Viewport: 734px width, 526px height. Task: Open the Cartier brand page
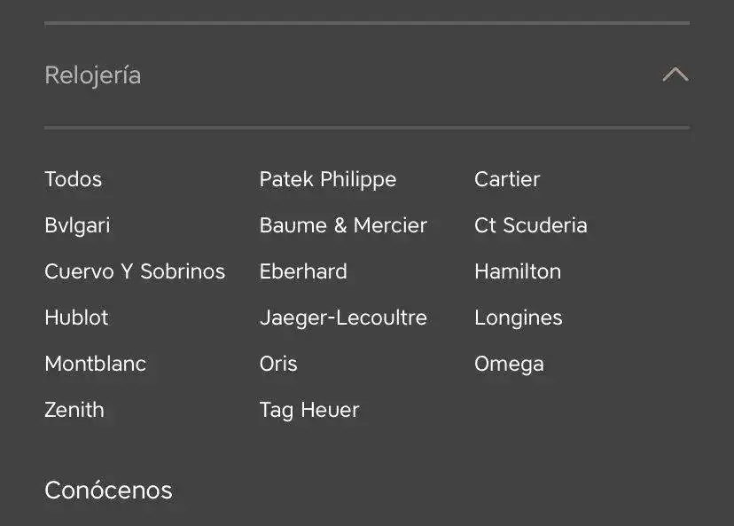pyautogui.click(x=507, y=179)
